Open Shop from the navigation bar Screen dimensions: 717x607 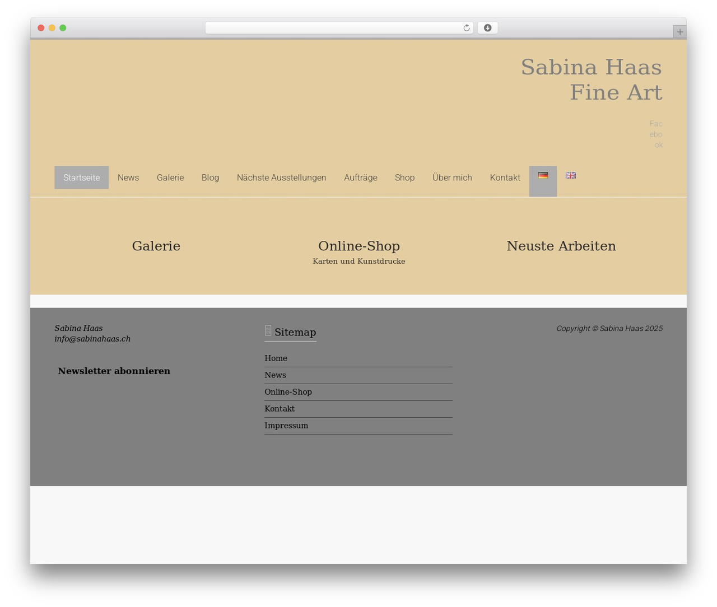(x=404, y=178)
